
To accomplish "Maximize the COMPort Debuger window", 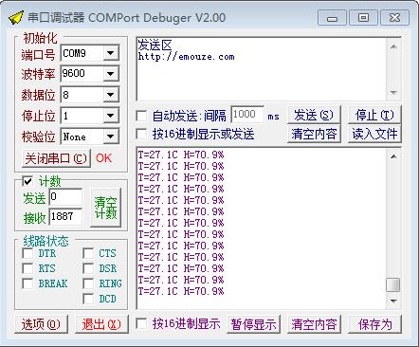I will tap(363, 18).
